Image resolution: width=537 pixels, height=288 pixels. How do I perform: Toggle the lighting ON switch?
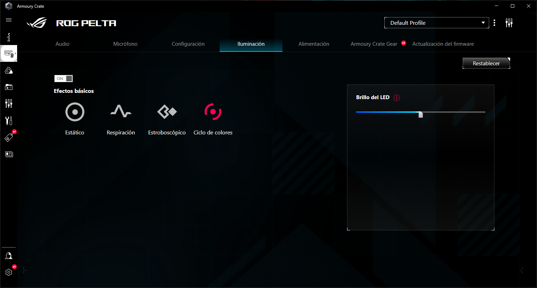[64, 79]
